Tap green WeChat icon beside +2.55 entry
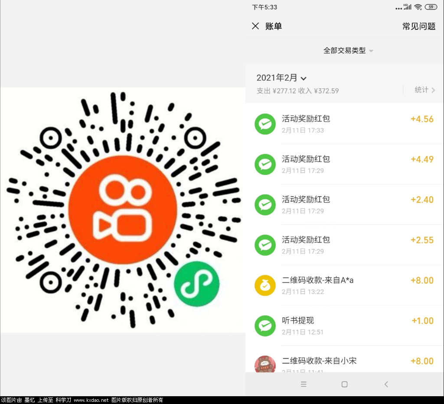Image resolution: width=444 pixels, height=404 pixels. pyautogui.click(x=265, y=245)
